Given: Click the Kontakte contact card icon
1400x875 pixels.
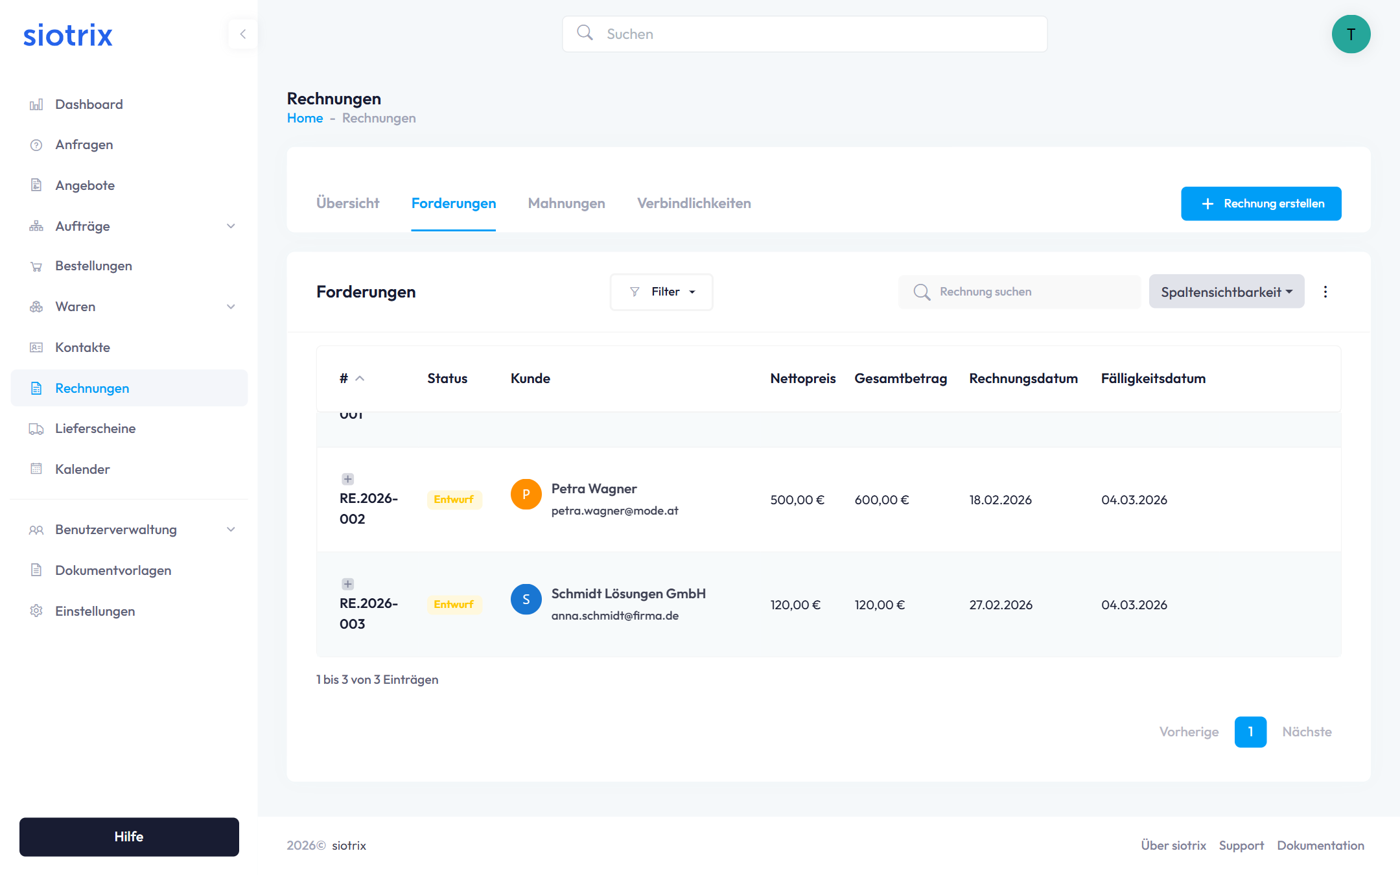Looking at the screenshot, I should (x=36, y=347).
